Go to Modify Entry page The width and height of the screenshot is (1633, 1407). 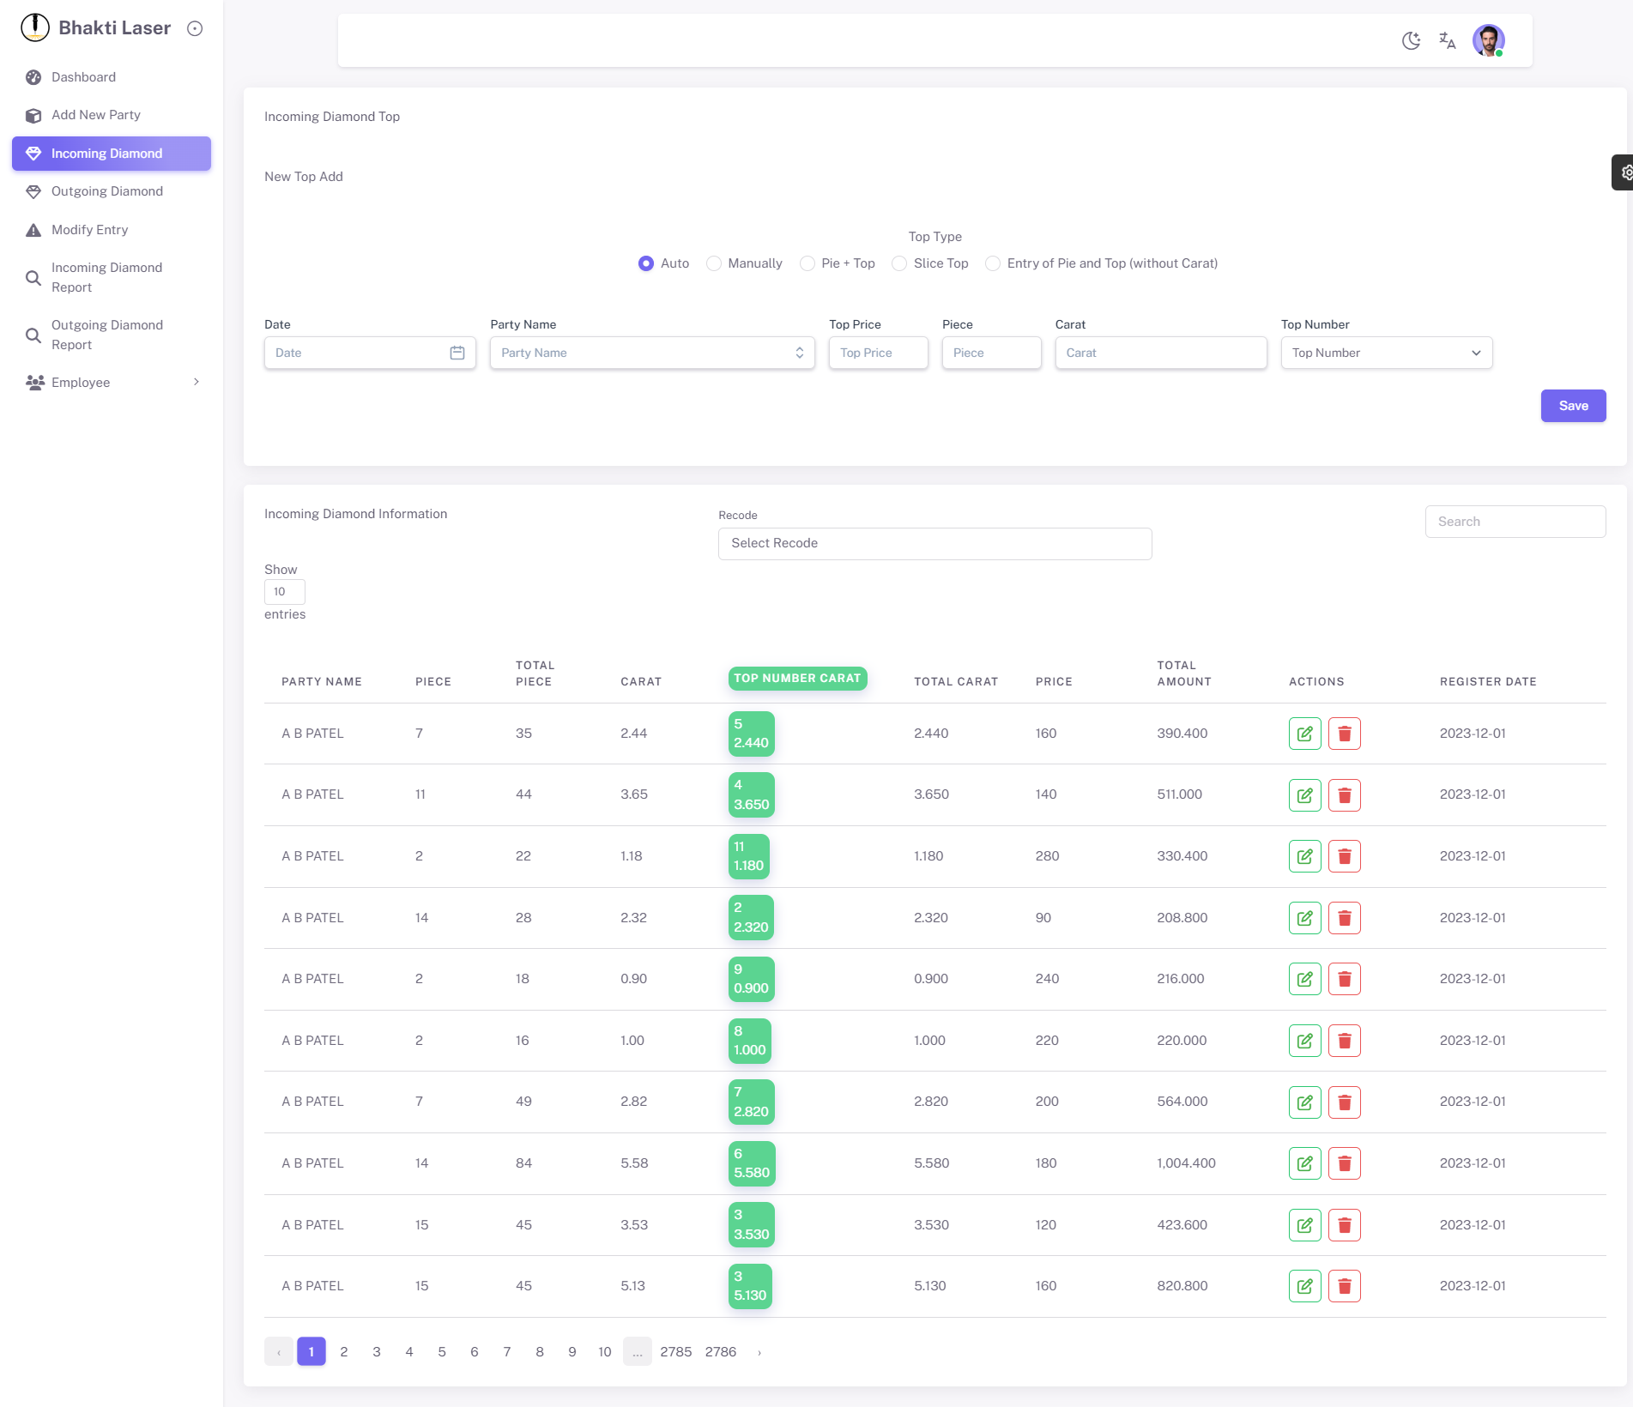[x=90, y=230]
